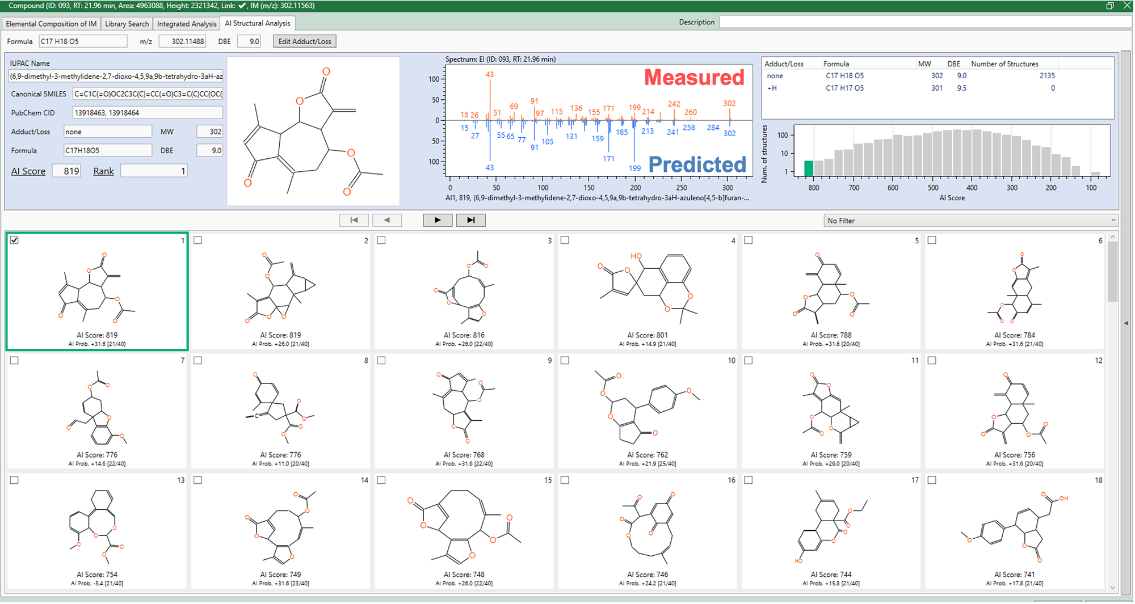Tick checkbox for structure 10
Screen dimensions: 1135x604
565,361
